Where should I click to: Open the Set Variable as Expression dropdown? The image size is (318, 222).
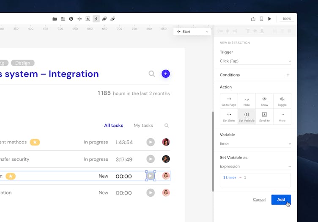255,167
